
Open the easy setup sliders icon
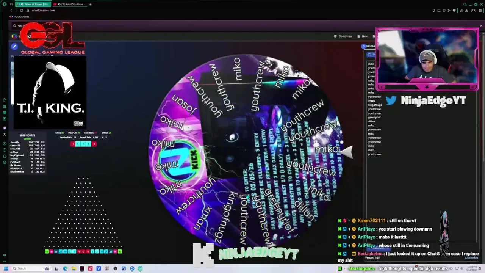pyautogui.click(x=480, y=11)
